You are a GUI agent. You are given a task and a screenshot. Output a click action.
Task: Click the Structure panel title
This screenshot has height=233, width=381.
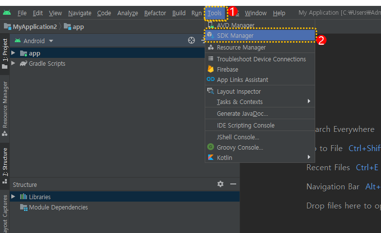click(25, 185)
